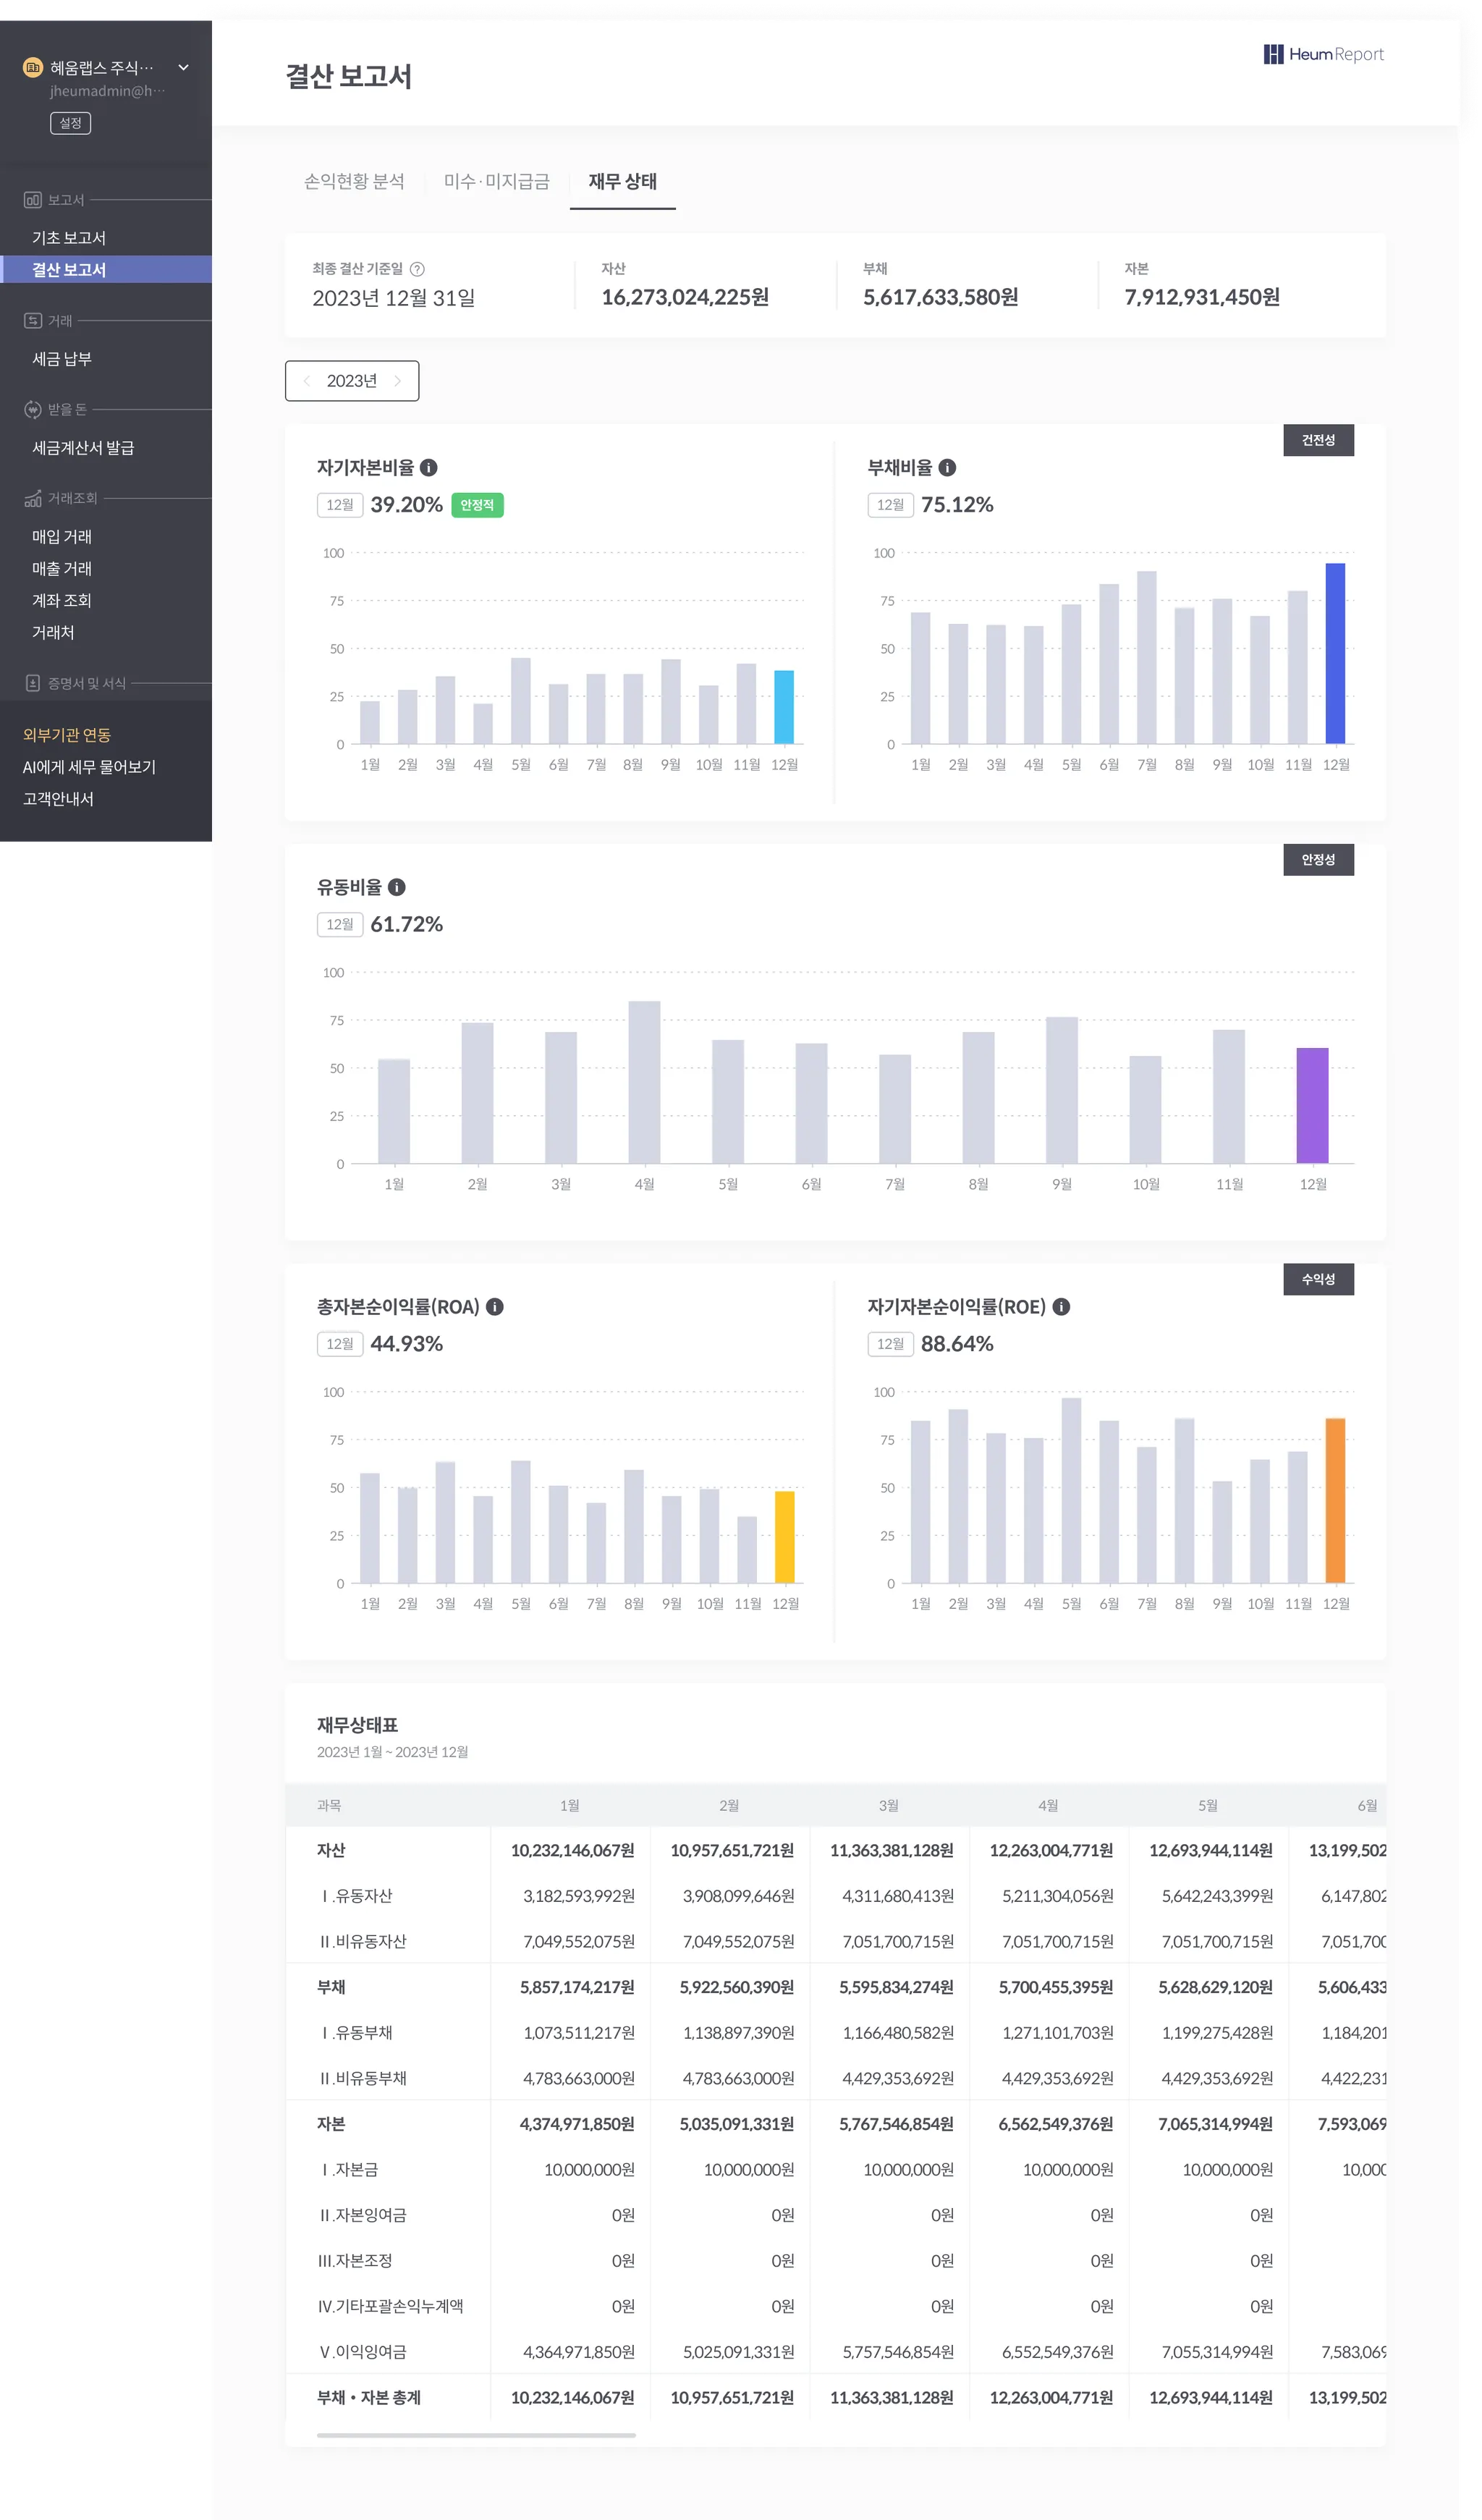Click info icon next to 유동비율
Screen dimensions: 1482x2520
click(397, 887)
